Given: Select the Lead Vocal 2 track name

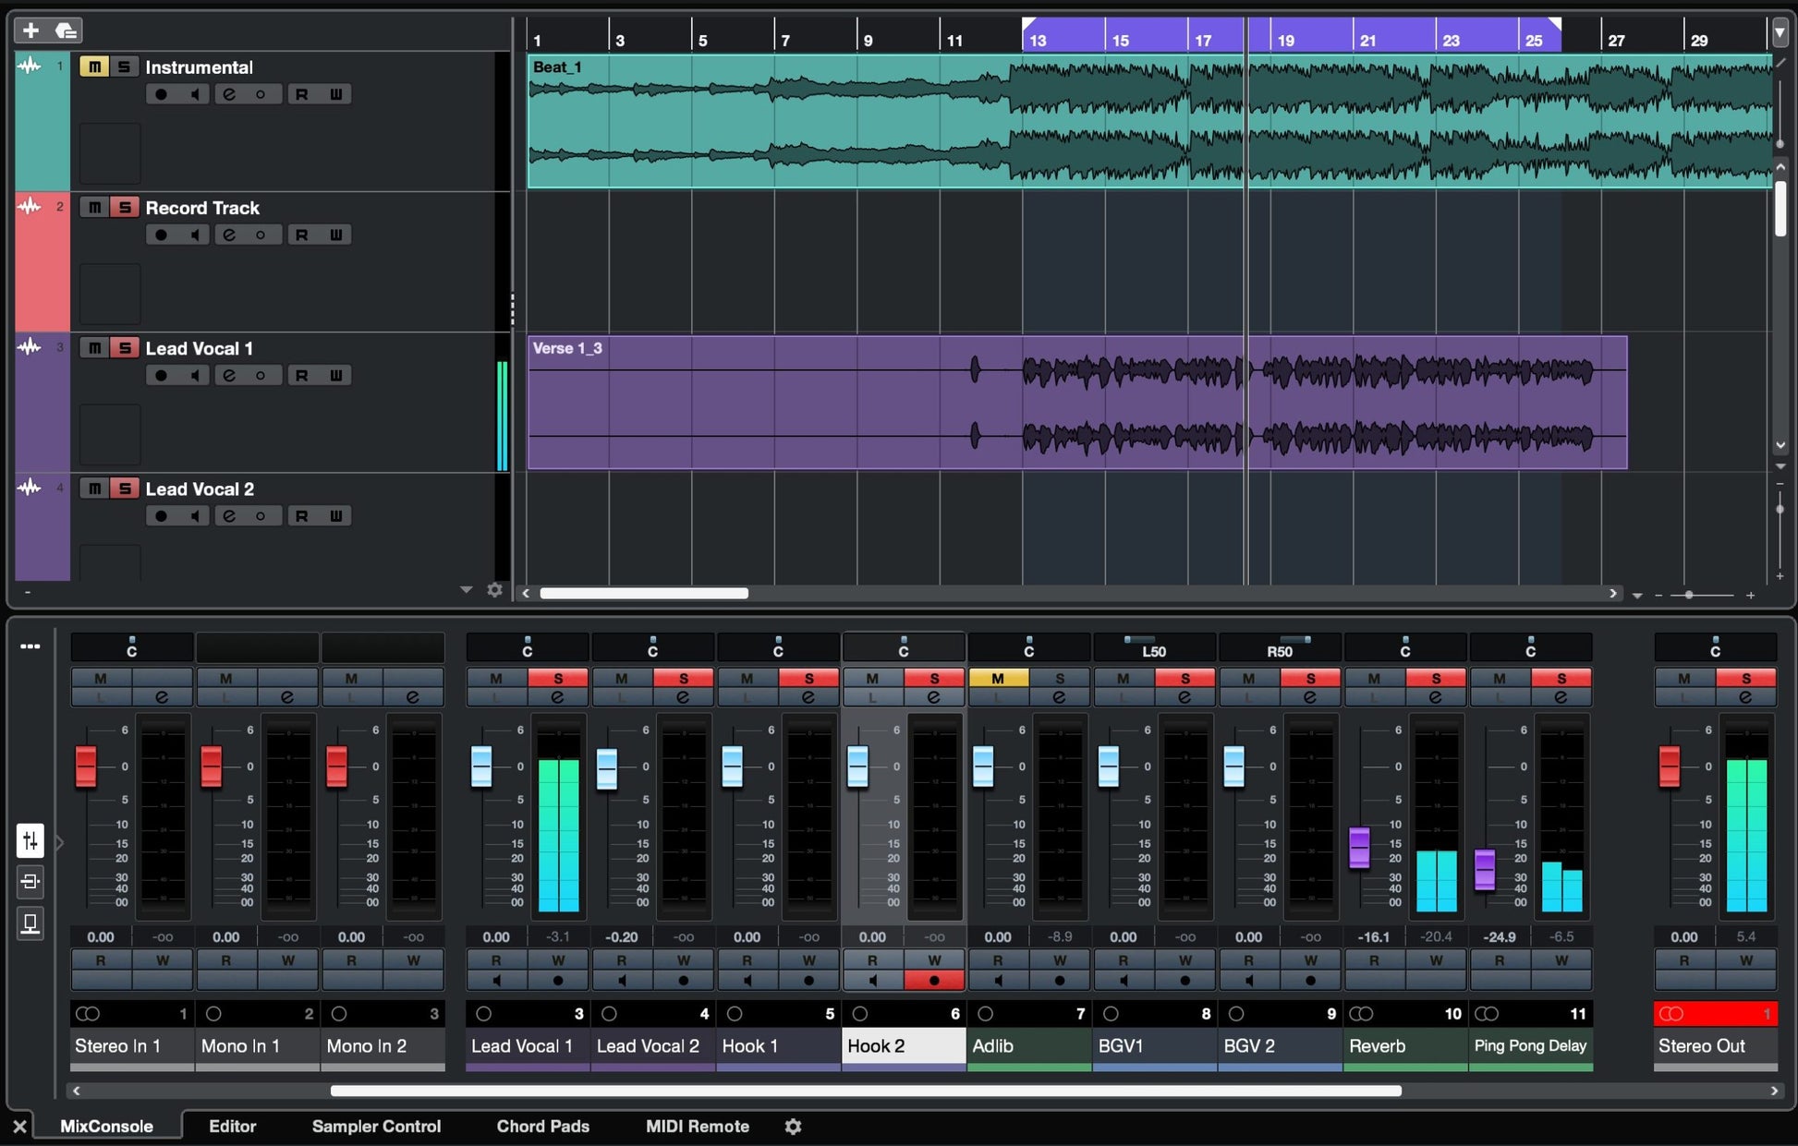Looking at the screenshot, I should pyautogui.click(x=200, y=489).
